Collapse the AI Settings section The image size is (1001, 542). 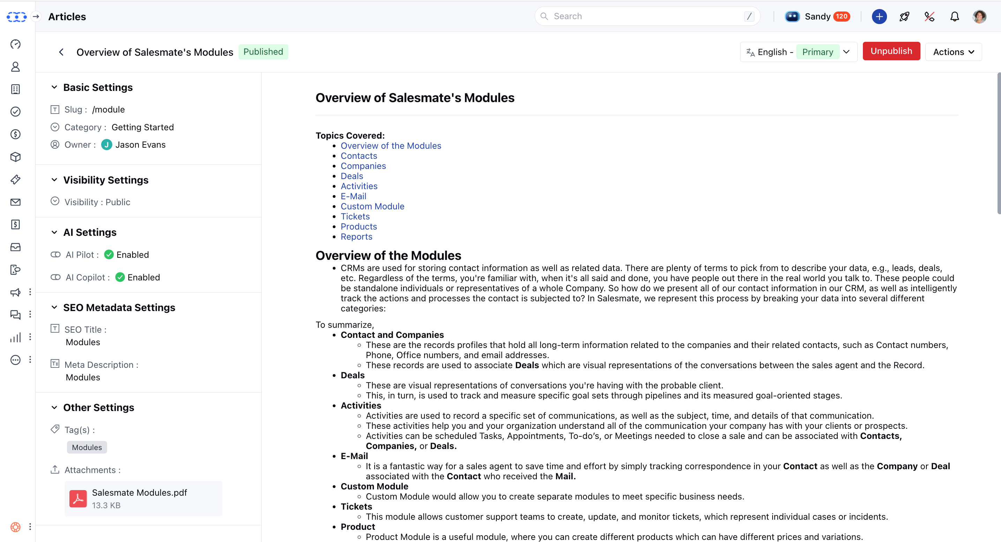pos(54,232)
